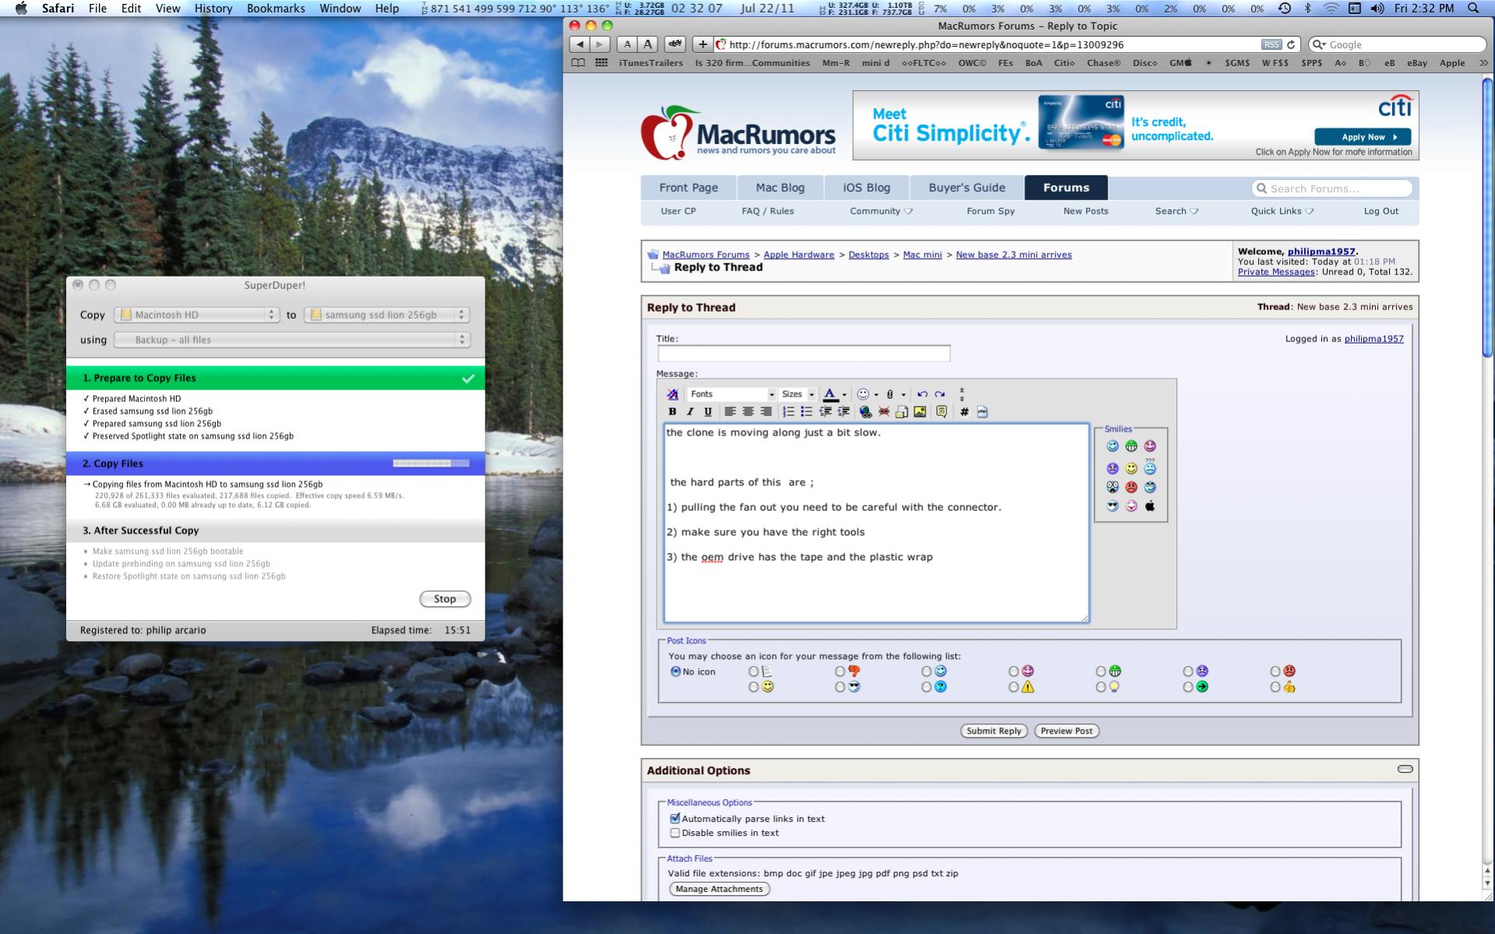Open the SuperDuper backup script dropdown
This screenshot has height=934, width=1495.
click(x=292, y=340)
